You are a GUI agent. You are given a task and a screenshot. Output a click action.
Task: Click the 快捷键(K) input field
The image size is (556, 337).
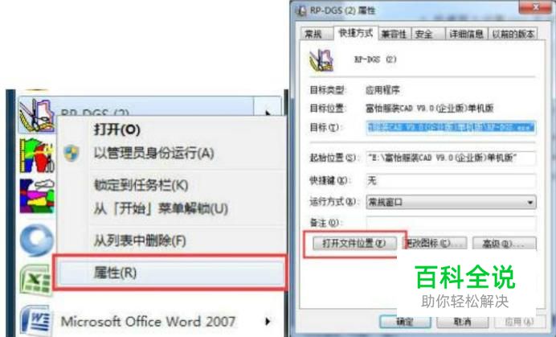coord(451,181)
